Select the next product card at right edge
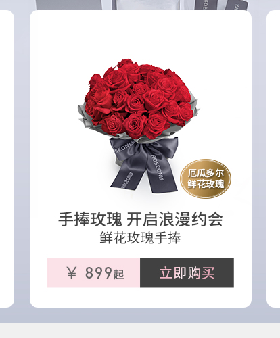 click(273, 159)
